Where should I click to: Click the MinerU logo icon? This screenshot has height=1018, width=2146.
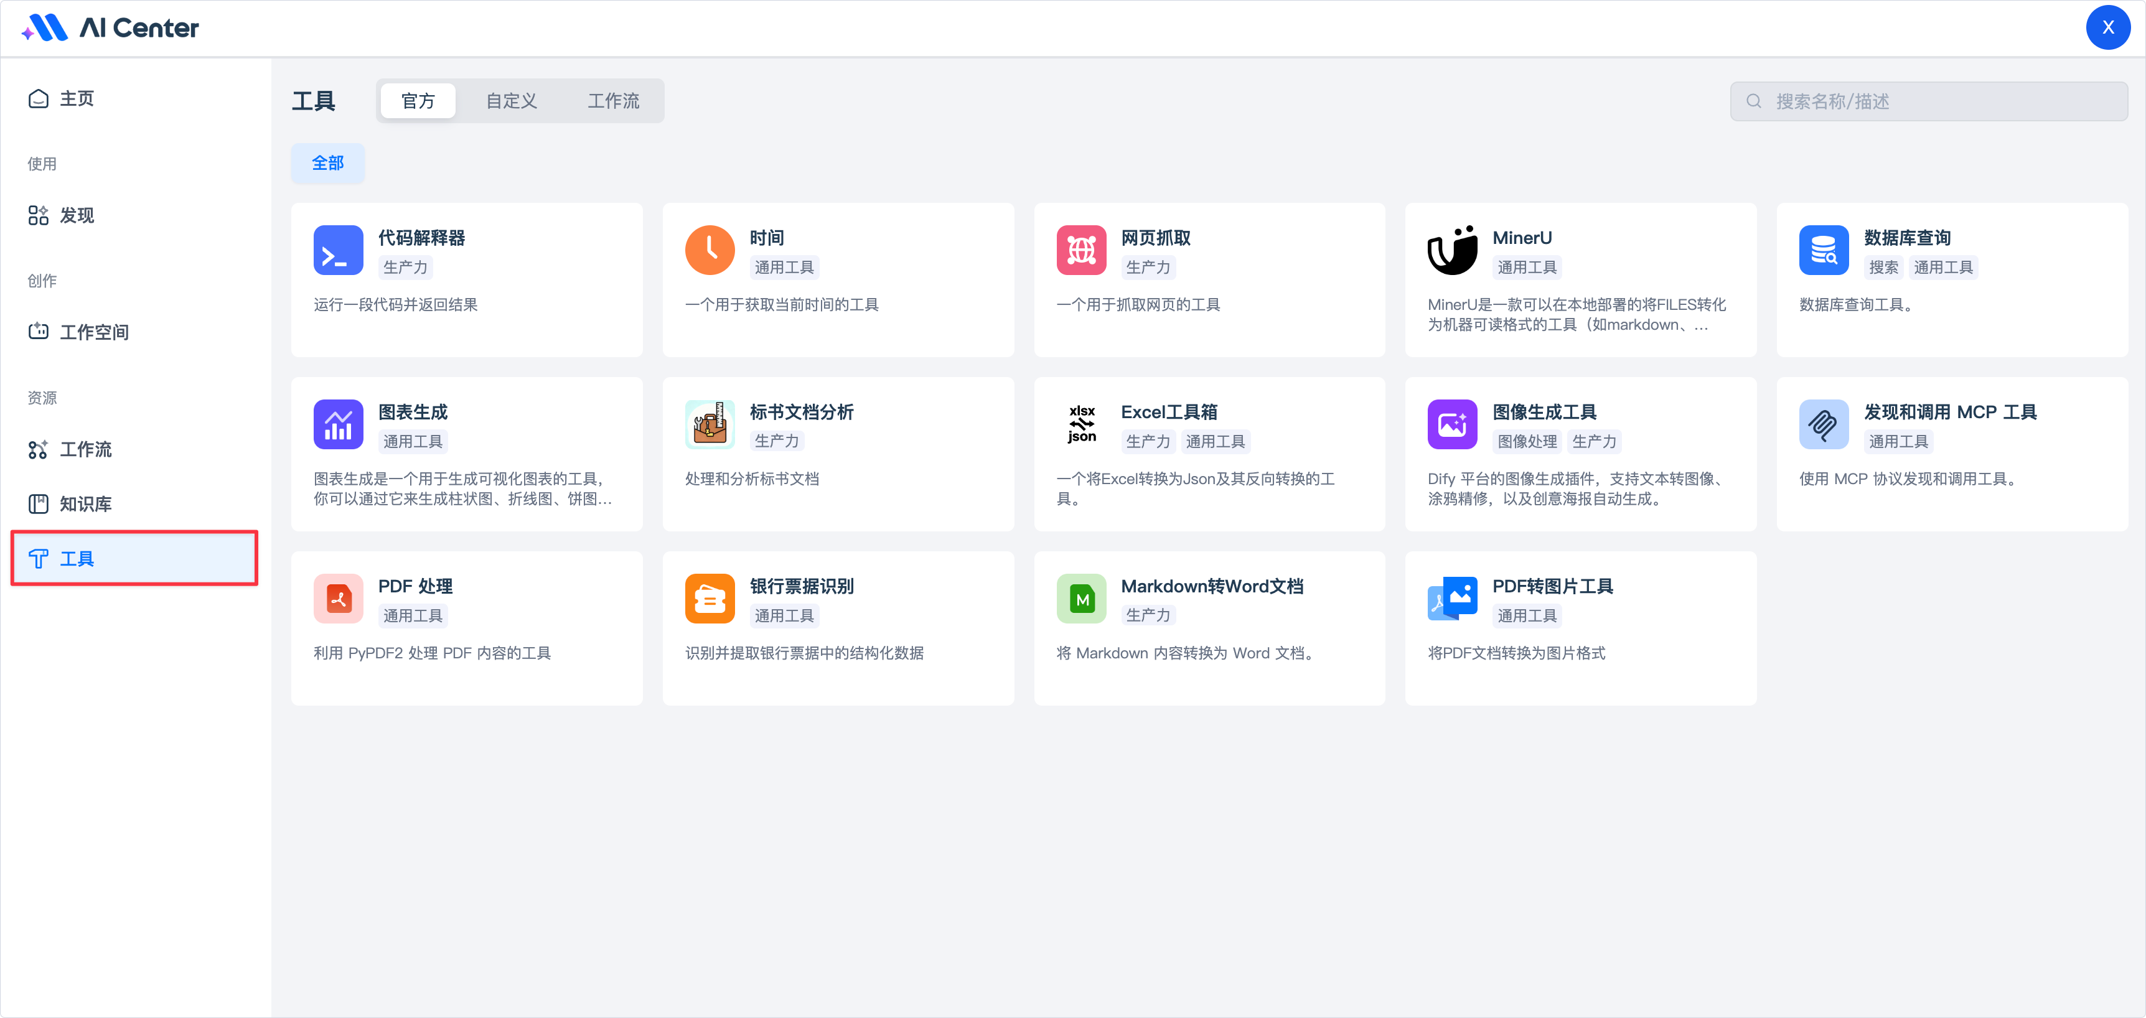point(1452,250)
